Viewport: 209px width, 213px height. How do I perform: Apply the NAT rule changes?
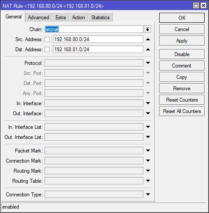point(182,41)
